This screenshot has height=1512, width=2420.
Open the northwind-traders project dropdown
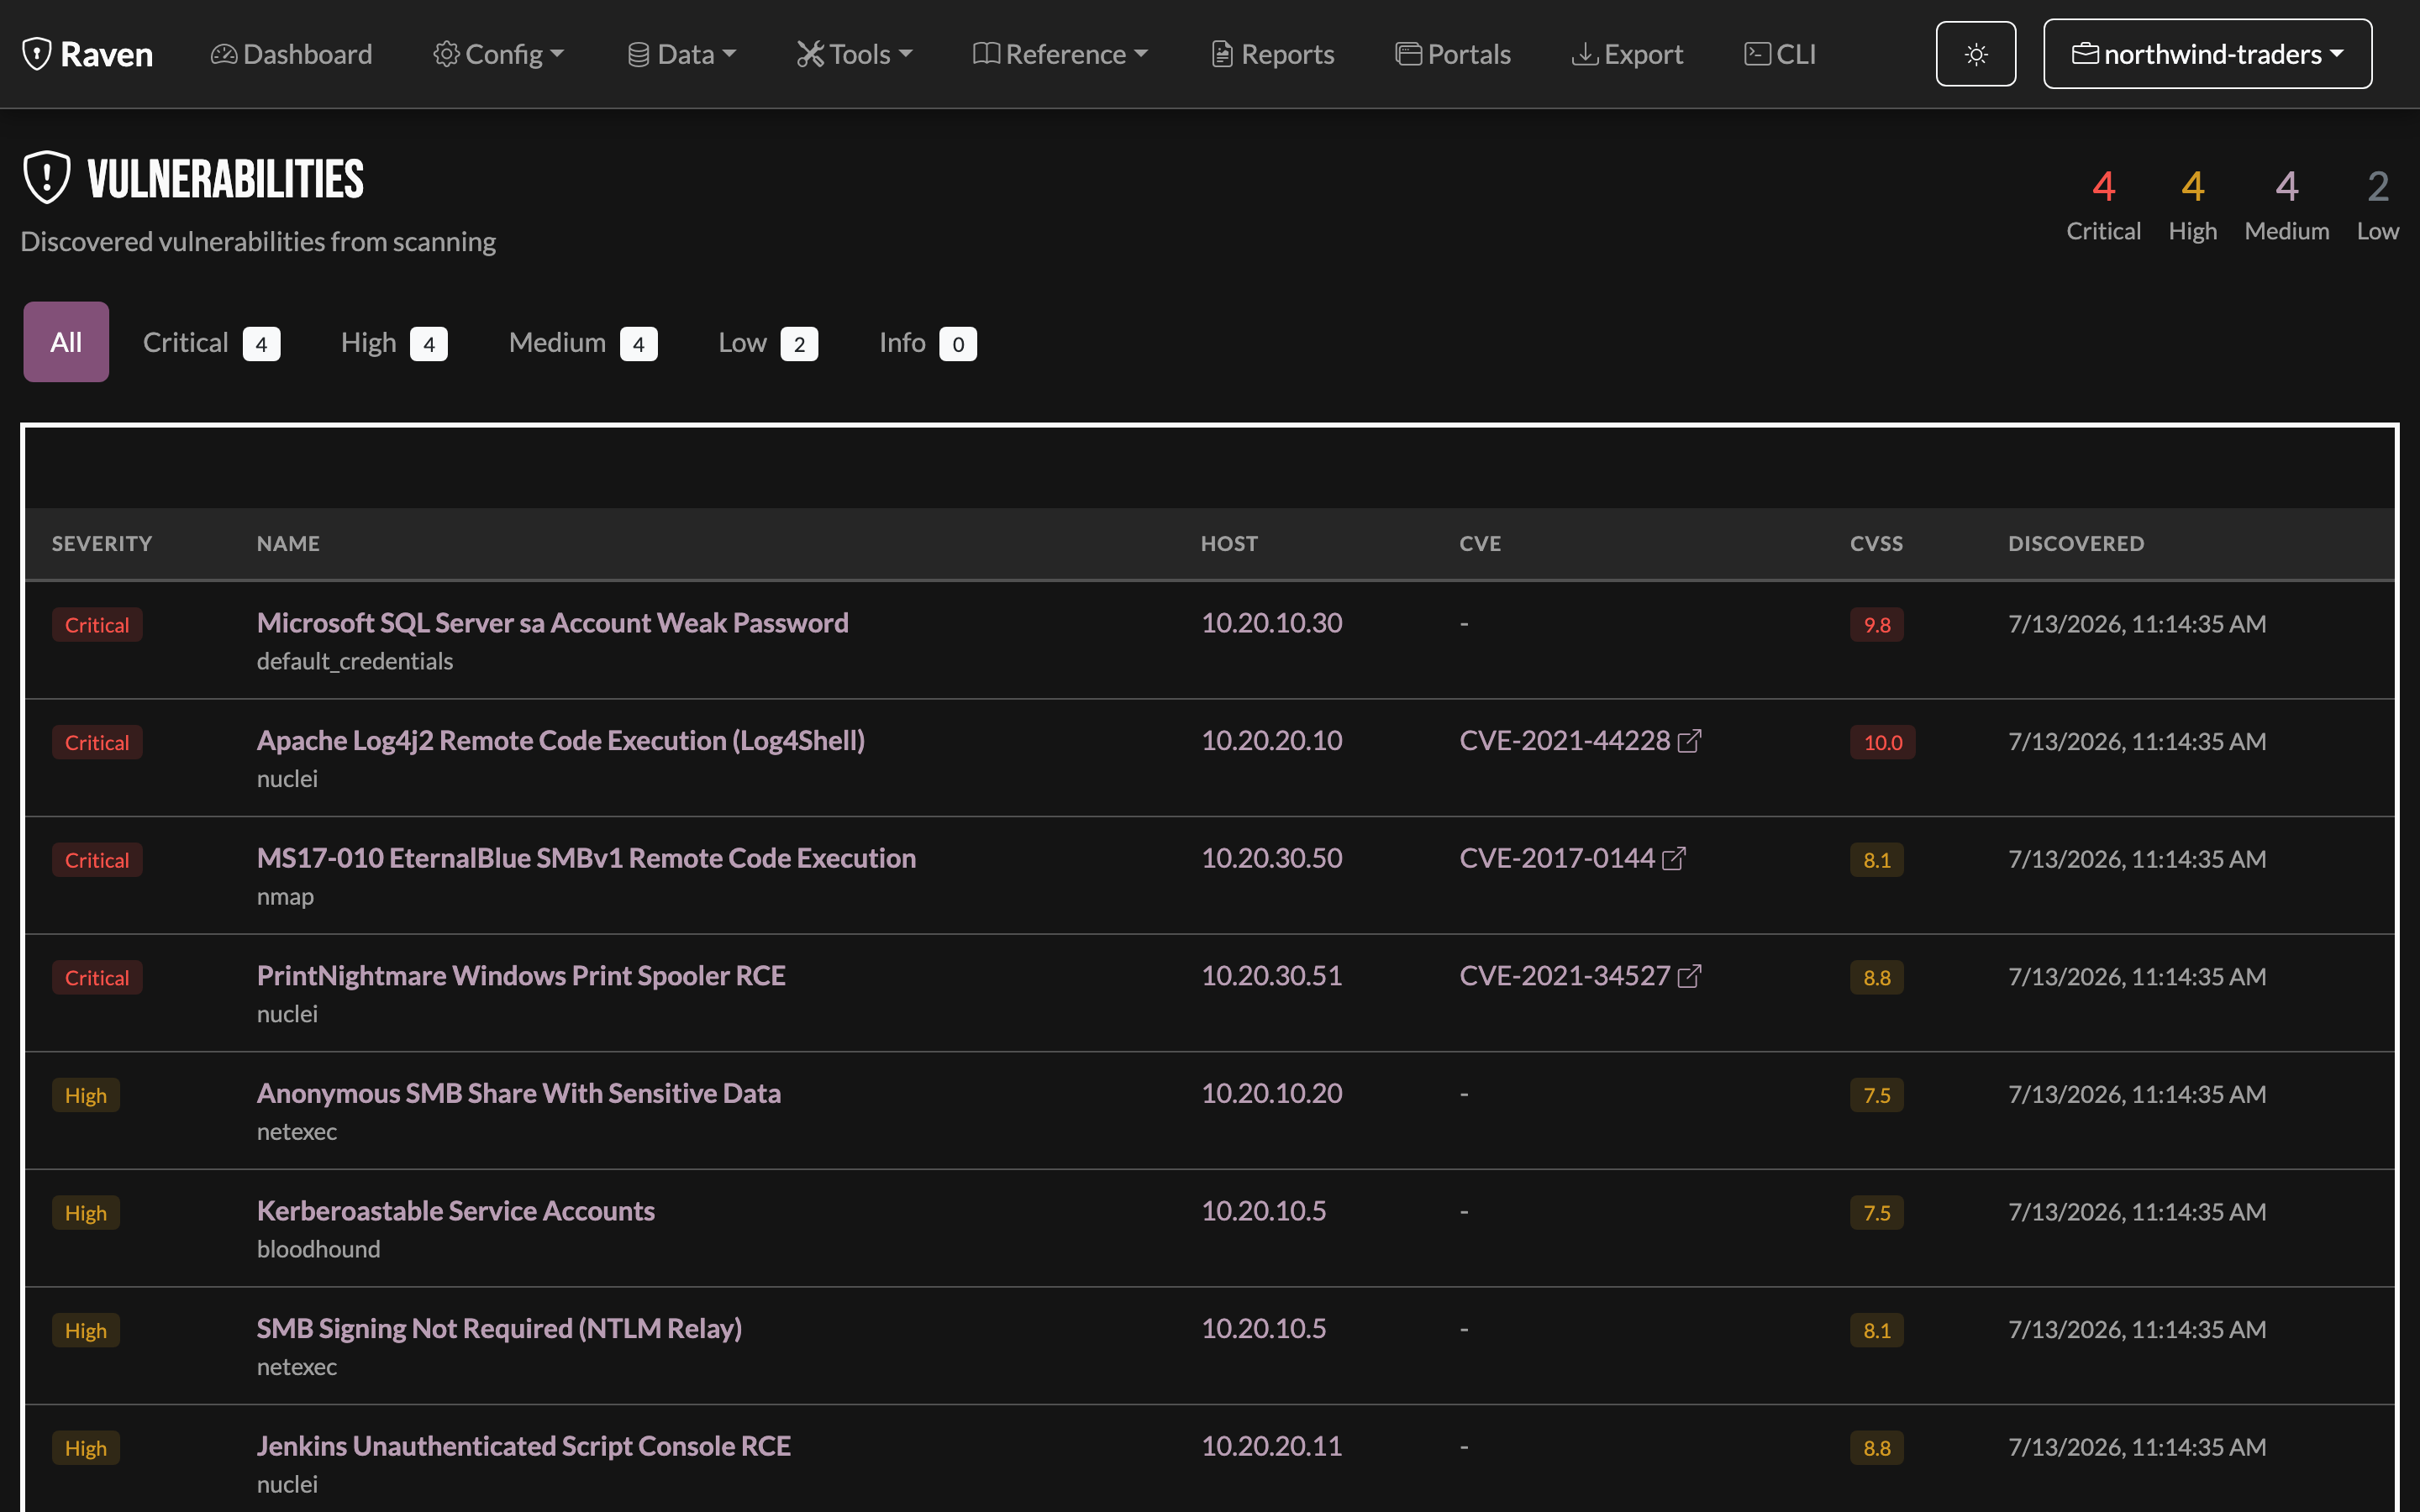pos(2207,54)
